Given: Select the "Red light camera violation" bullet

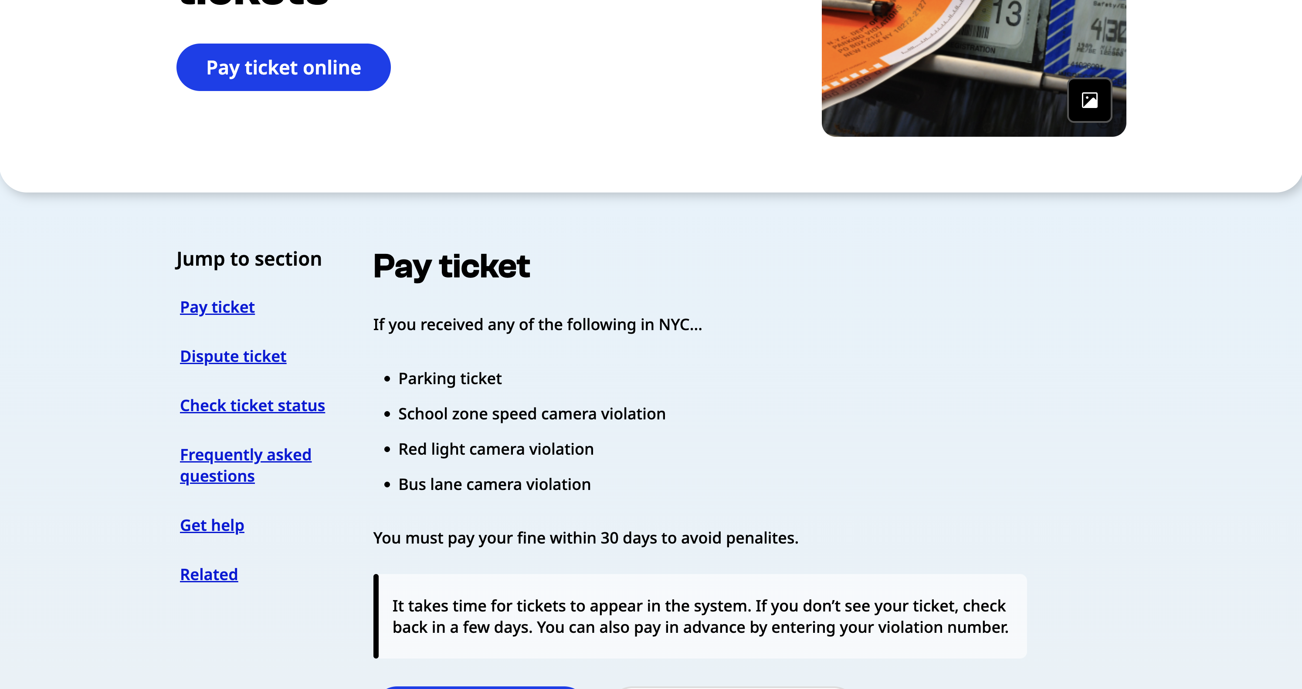Looking at the screenshot, I should 496,449.
